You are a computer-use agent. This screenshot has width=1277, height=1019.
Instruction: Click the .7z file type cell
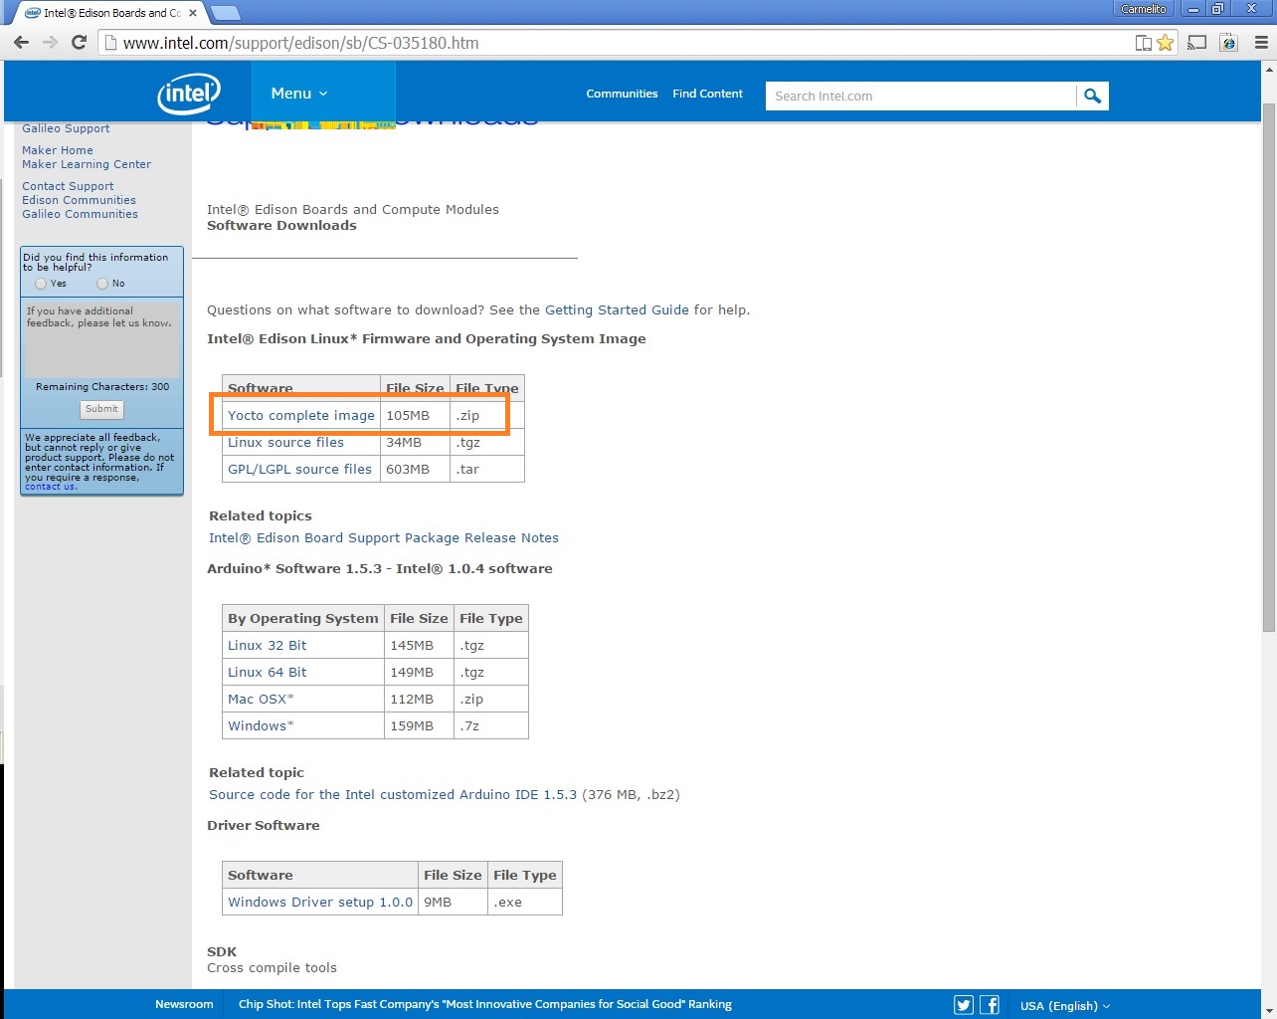[491, 725]
